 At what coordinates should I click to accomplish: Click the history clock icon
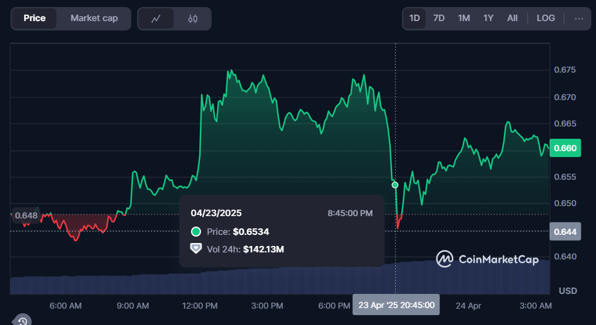point(22,320)
